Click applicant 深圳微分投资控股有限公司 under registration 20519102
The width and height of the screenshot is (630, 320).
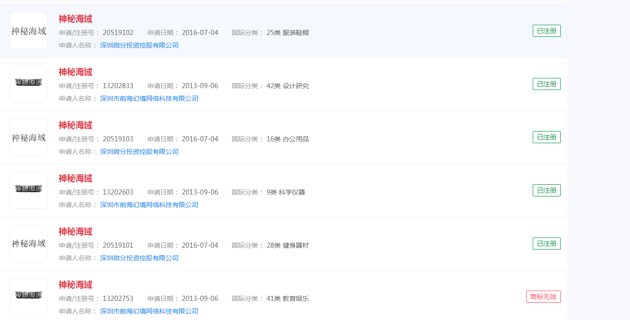[139, 45]
